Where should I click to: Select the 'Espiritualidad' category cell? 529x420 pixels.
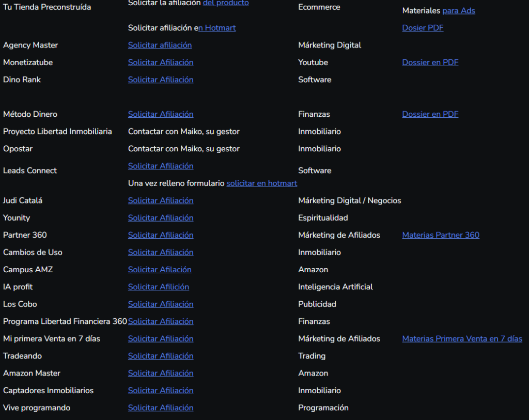point(323,218)
